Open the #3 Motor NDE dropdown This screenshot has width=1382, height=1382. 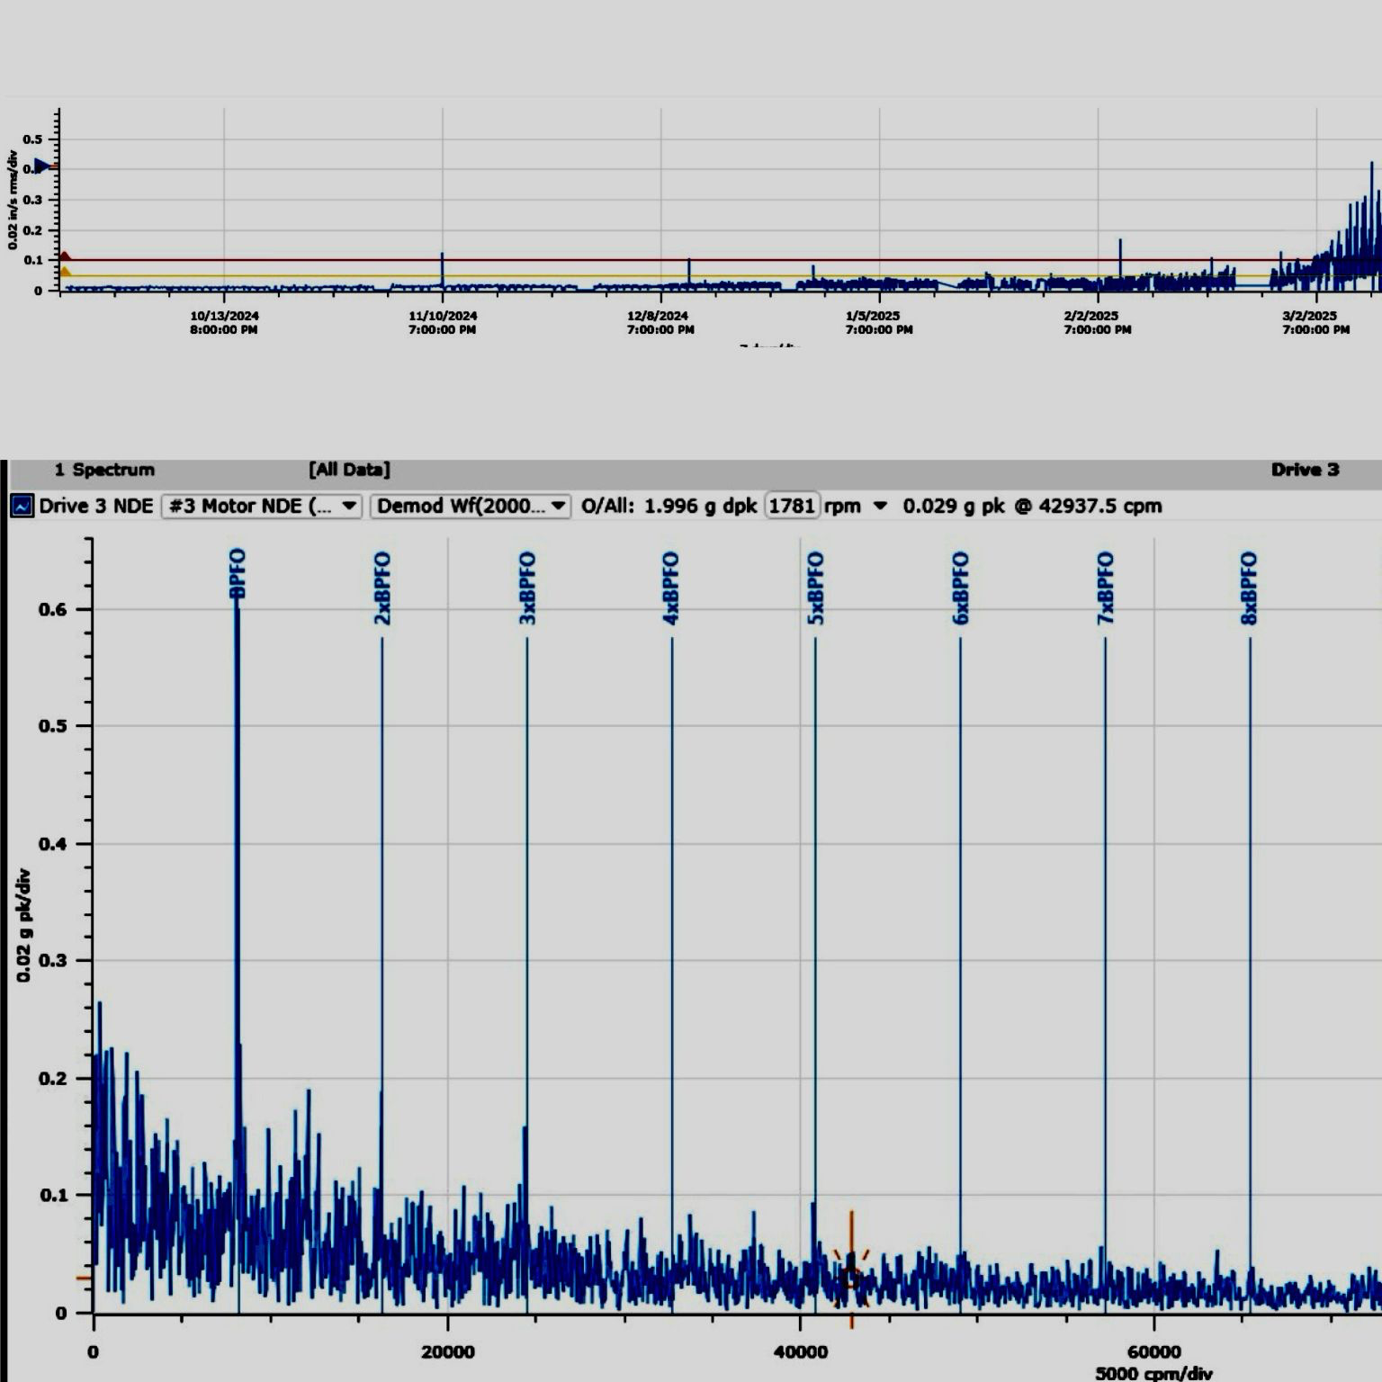pyautogui.click(x=262, y=506)
